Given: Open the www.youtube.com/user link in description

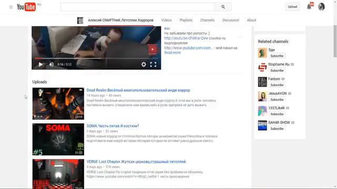Looking at the screenshot, I should (189, 48).
